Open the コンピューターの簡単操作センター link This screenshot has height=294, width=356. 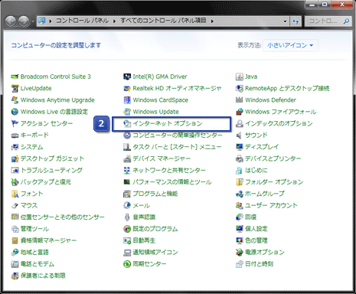click(178, 136)
